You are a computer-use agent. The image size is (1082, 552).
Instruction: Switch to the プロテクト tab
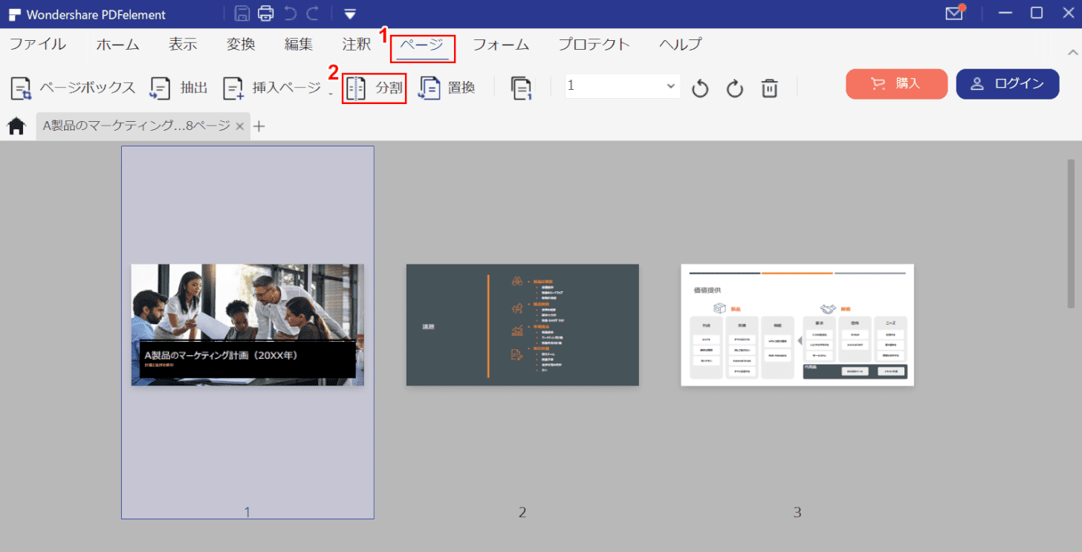(594, 45)
